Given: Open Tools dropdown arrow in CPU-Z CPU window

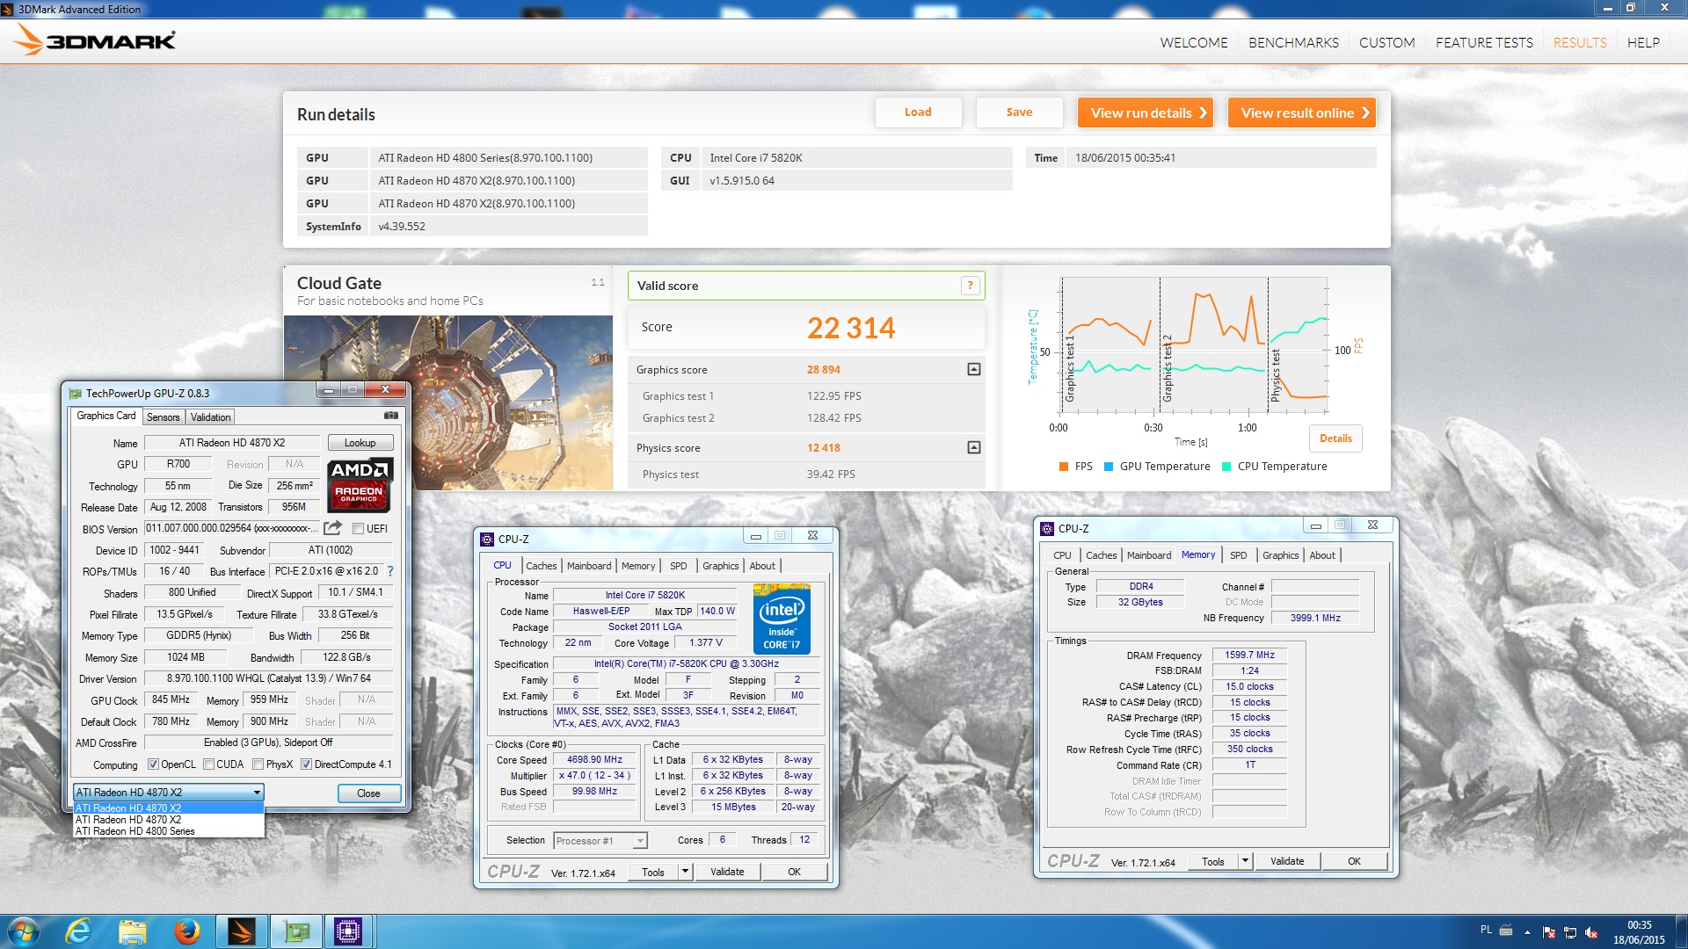Looking at the screenshot, I should click(686, 872).
